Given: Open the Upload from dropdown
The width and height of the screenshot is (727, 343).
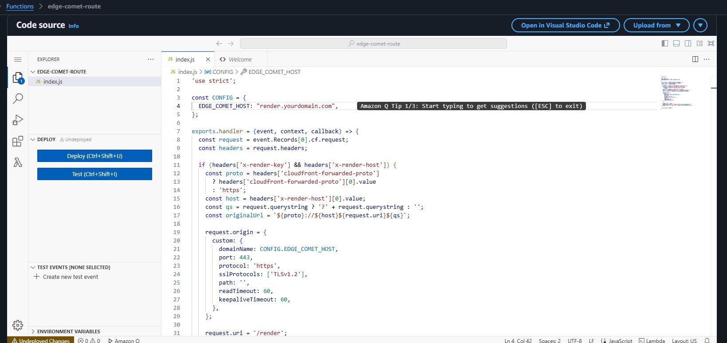Looking at the screenshot, I should (656, 25).
